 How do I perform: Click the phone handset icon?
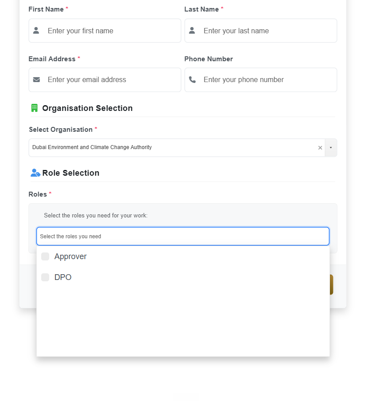[192, 80]
